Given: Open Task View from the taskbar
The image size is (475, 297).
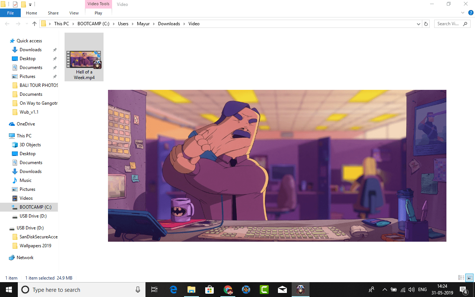Looking at the screenshot, I should 155,290.
